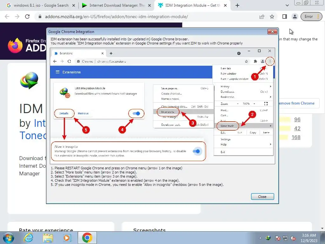325x244 pixels.
Task: Click the Chrome icon on the taskbar
Action: [87, 238]
